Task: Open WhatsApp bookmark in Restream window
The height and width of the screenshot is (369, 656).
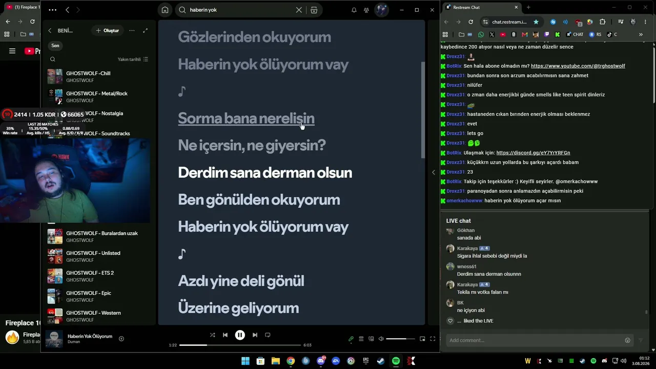Action: click(x=481, y=34)
